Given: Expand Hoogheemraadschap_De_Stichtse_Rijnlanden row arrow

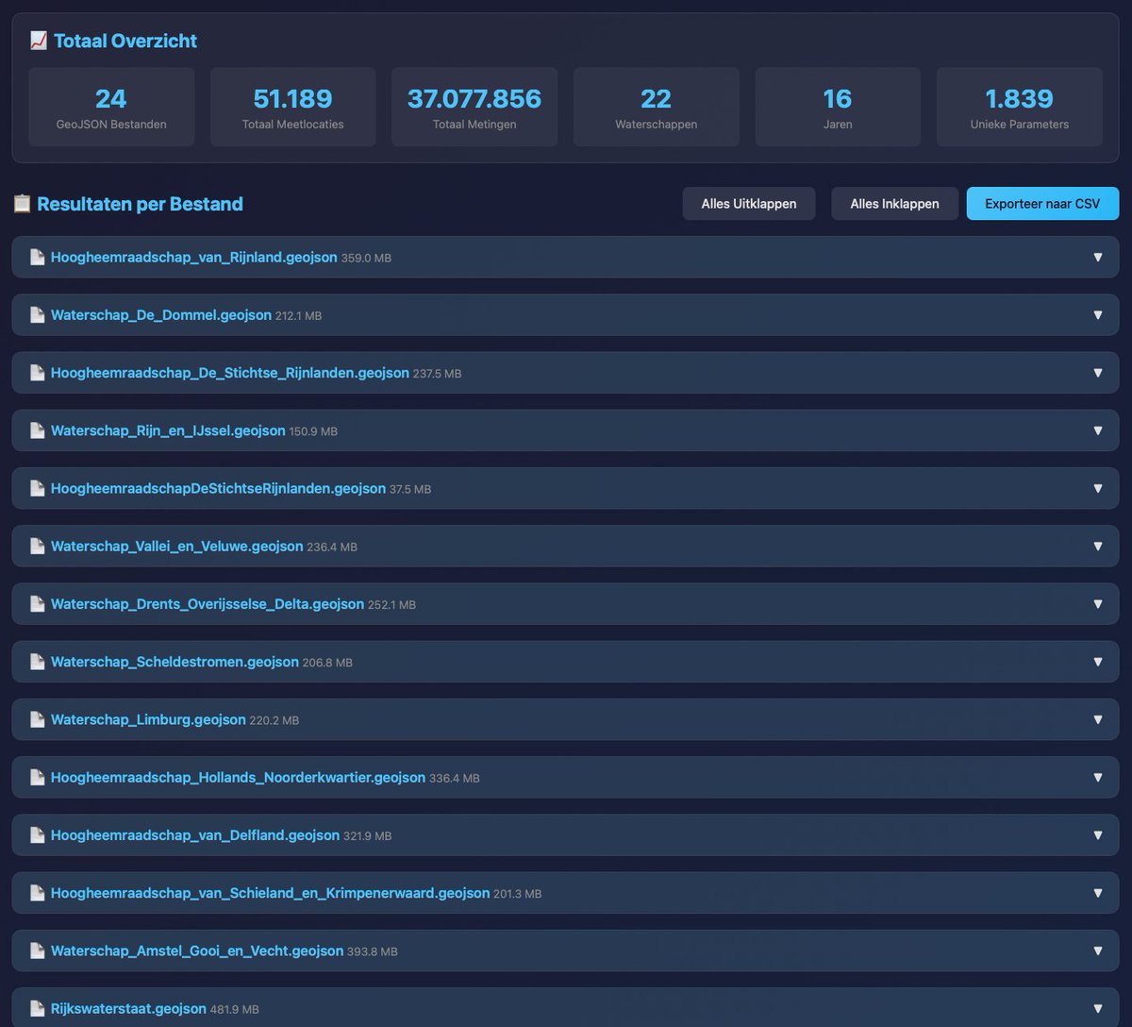Looking at the screenshot, I should 1097,373.
